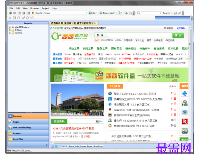Open the Edit menu
Image resolution: width=198 pixels, height=160 pixels.
coord(18,8)
